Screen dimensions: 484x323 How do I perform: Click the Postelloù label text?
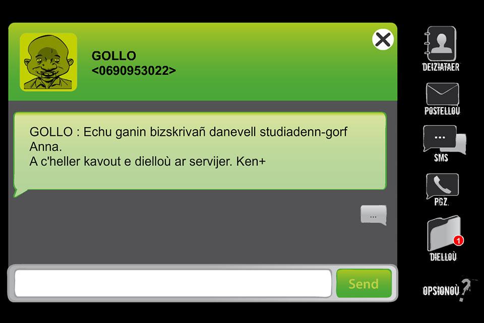(442, 111)
